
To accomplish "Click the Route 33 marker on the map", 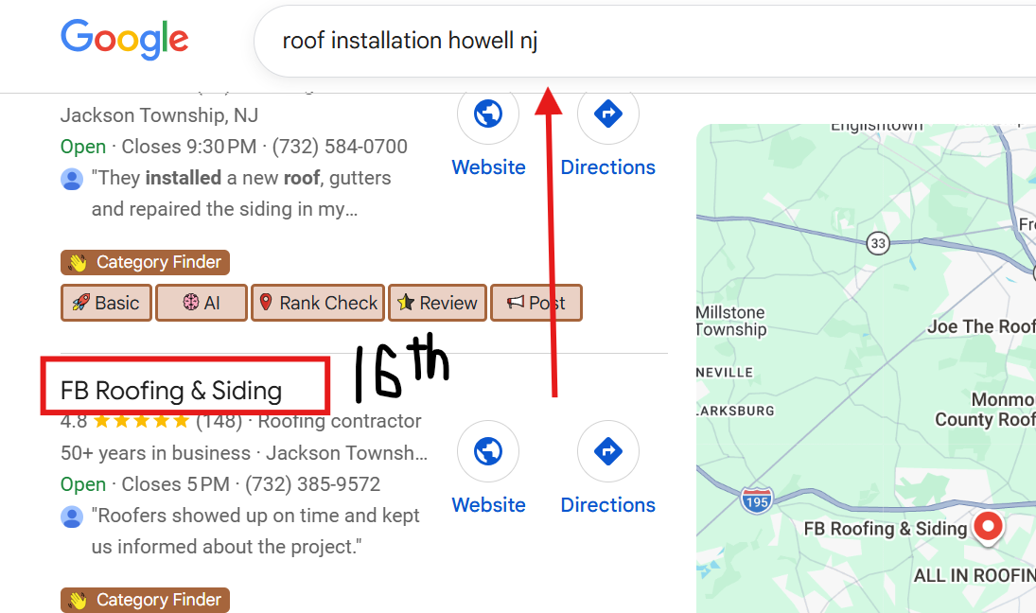I will pos(879,244).
